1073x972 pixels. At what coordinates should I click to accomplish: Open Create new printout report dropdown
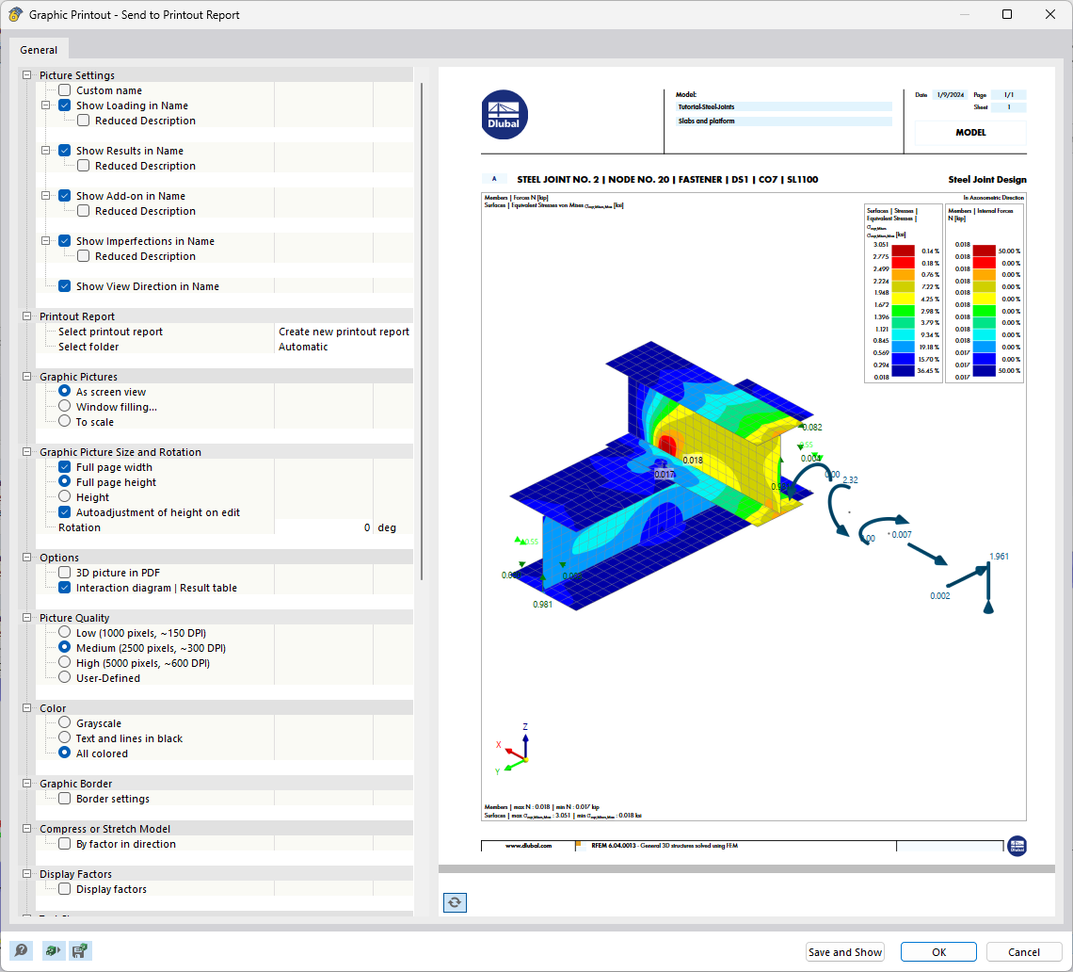344,332
